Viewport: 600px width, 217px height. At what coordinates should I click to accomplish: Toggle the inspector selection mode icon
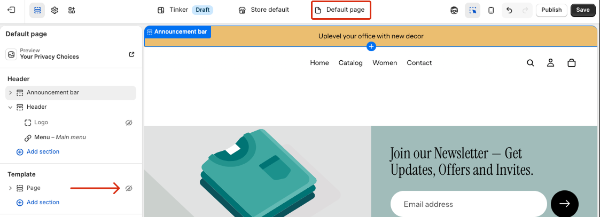pos(472,10)
